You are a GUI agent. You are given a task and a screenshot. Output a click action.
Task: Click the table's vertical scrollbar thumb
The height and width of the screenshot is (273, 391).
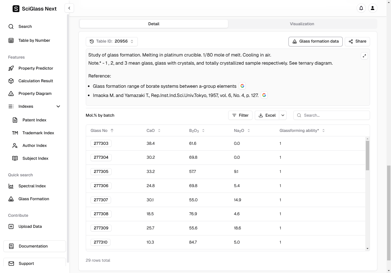(x=367, y=155)
